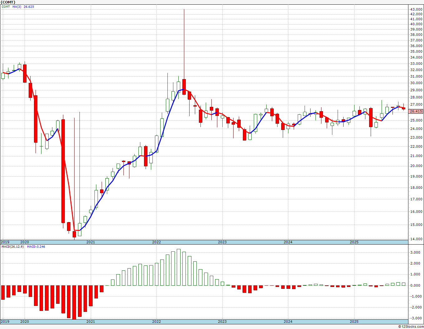
Task: Select the 23.000 price axis label
Action: click(x=417, y=138)
